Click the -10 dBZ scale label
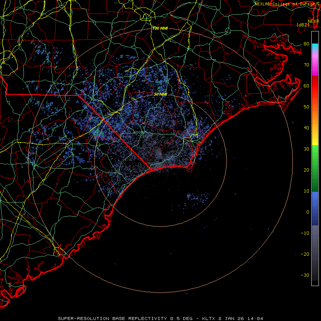Screen dimensions: 321x321 305,233
